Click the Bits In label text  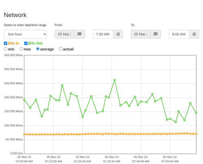(13, 43)
